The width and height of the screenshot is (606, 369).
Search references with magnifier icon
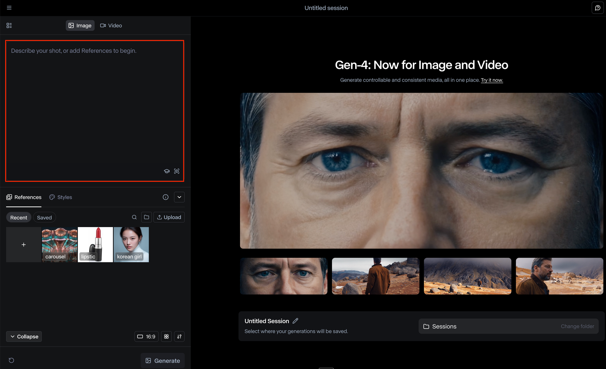coord(134,217)
